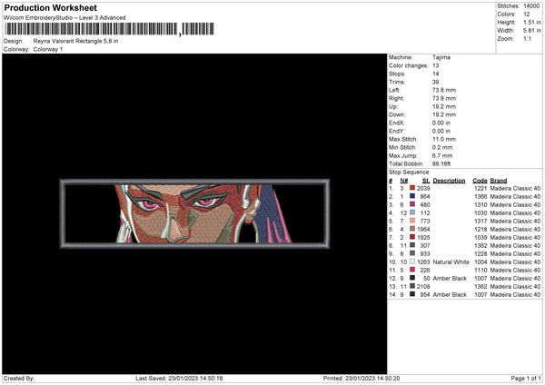
Task: Select the Trims value '39'
Action: coord(435,82)
